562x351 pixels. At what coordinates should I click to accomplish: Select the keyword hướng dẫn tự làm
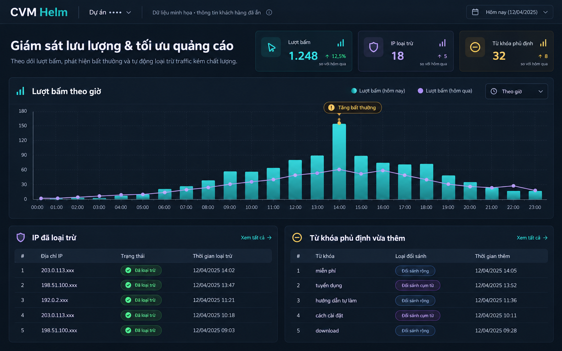[336, 300]
